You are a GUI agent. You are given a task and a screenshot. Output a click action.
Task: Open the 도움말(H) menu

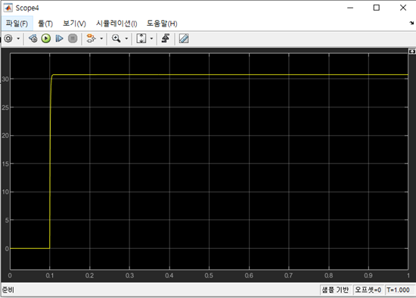tap(162, 23)
